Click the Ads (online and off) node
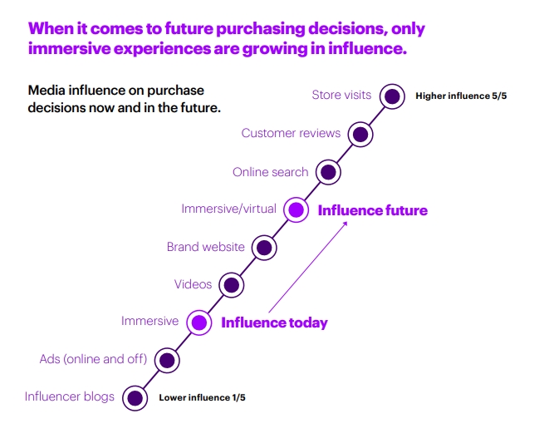This screenshot has width=544, height=443. tap(167, 361)
